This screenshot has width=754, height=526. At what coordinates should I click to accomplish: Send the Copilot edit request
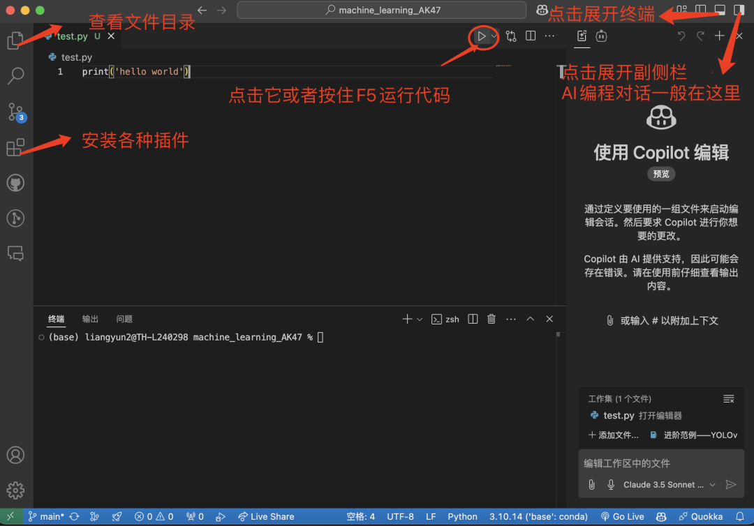click(x=731, y=485)
